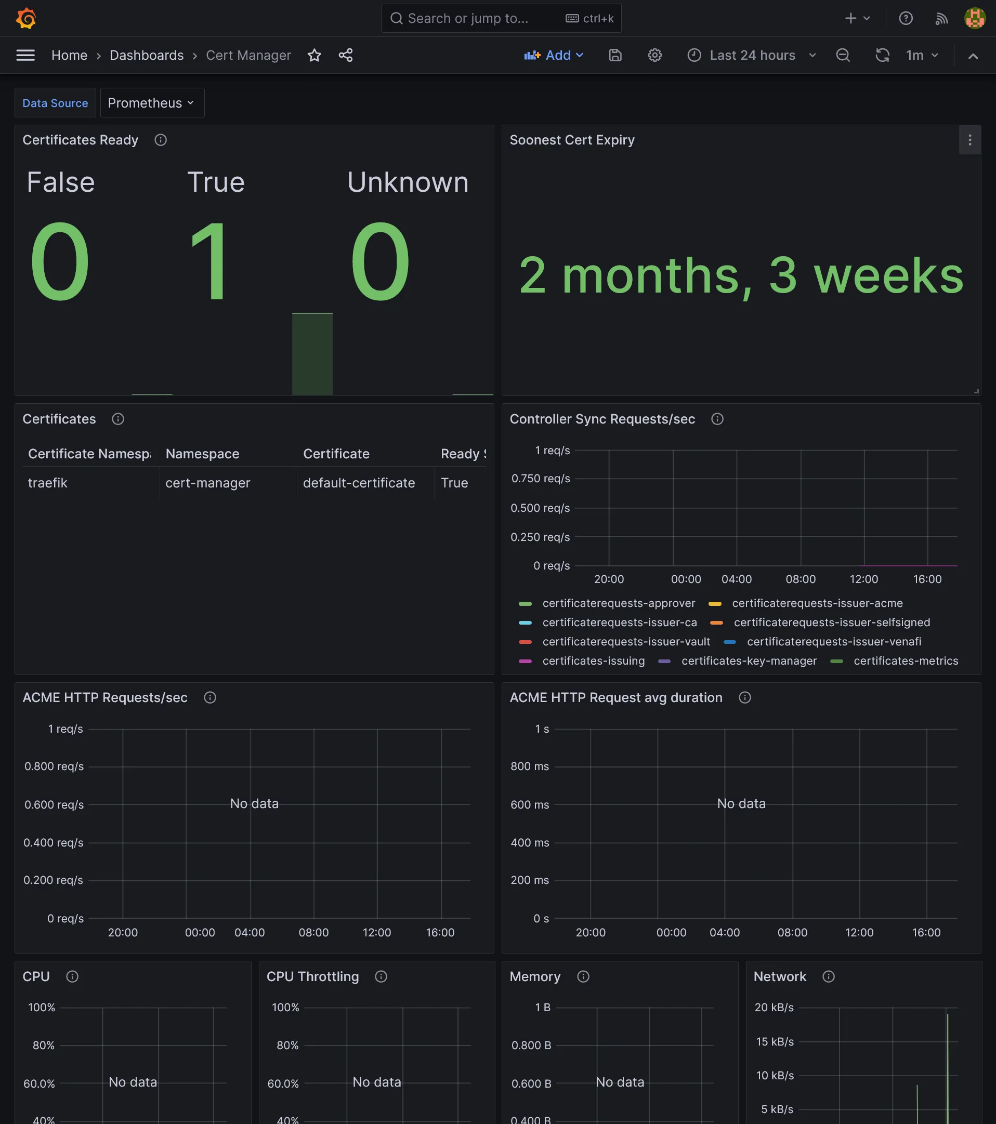
Task: Open dashboard settings gear
Action: coord(654,55)
